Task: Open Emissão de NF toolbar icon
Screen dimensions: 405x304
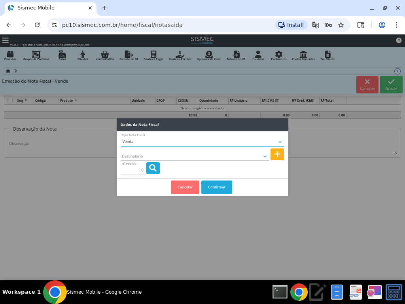Action: click(129, 55)
